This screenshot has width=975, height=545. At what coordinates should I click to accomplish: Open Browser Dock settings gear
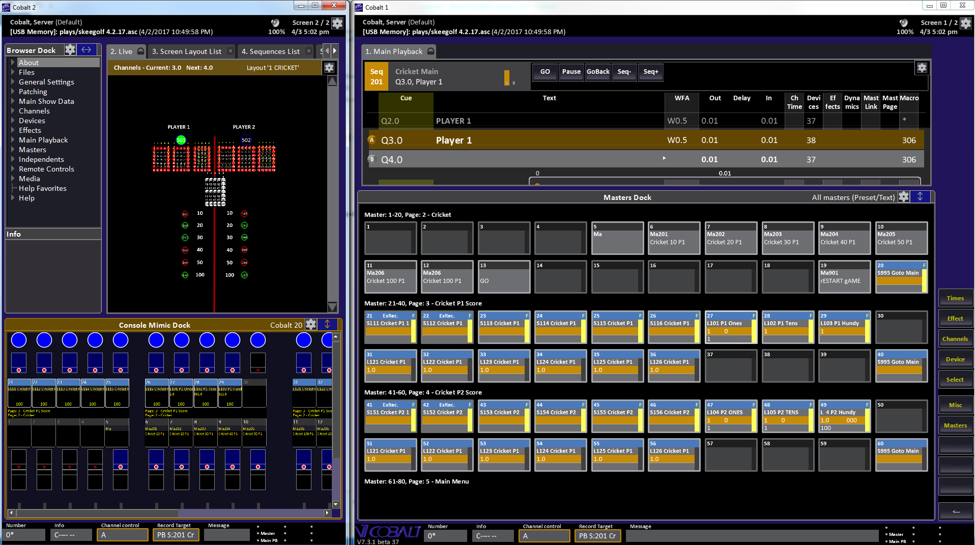70,50
